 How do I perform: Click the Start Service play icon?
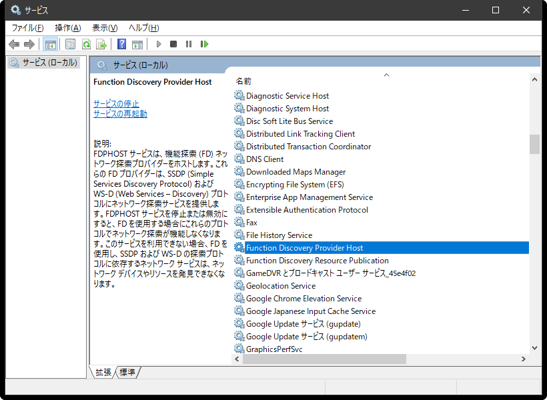coord(159,44)
